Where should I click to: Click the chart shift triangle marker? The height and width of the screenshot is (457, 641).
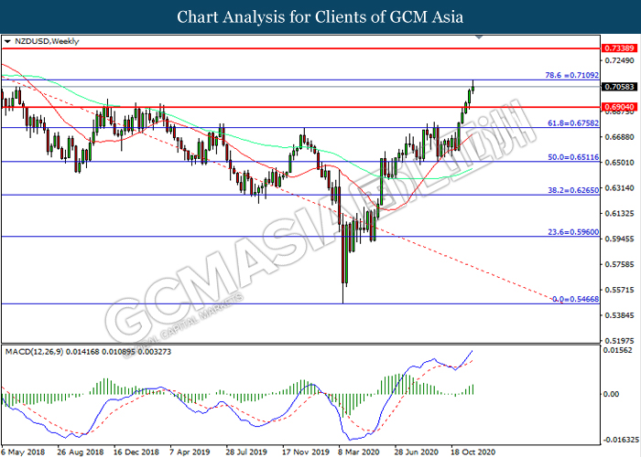(479, 37)
